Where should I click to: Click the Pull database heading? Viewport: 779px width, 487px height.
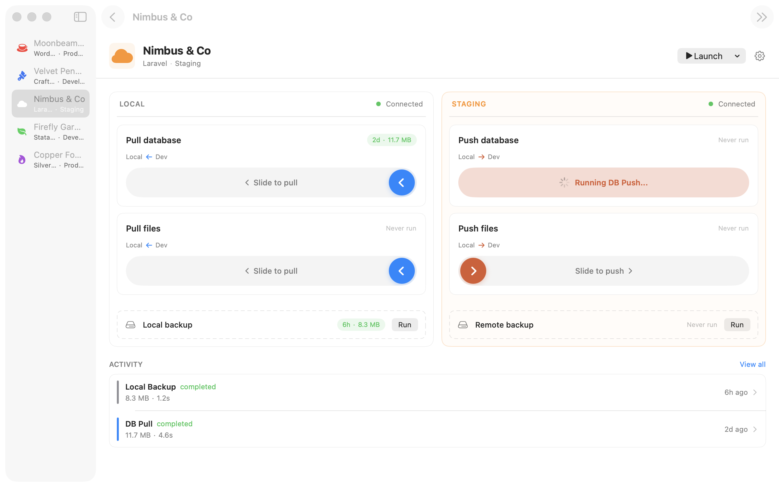[154, 140]
